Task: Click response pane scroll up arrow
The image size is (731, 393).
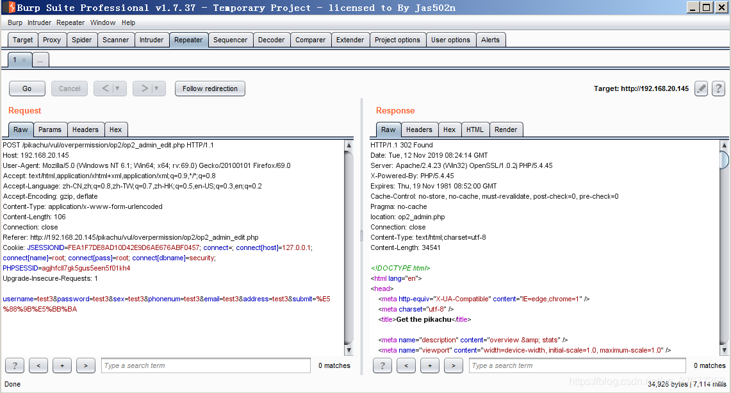Action: [x=724, y=145]
